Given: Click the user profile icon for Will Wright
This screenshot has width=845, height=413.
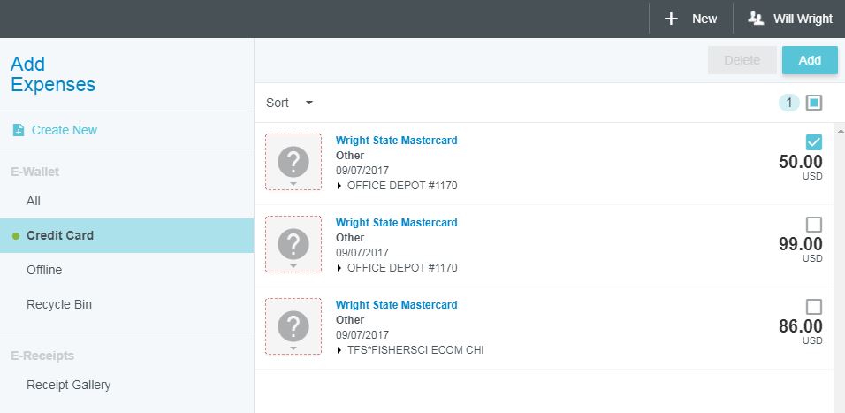Looking at the screenshot, I should tap(756, 19).
